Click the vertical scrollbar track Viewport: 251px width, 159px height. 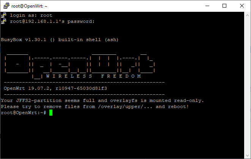point(247,85)
